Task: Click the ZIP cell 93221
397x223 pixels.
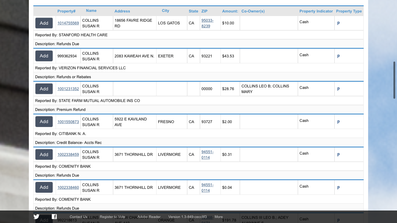Action: coord(207,56)
